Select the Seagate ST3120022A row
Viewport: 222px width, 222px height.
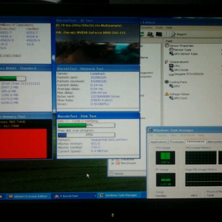(x=186, y=74)
